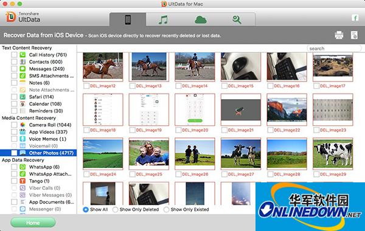The image size is (365, 231).
Task: Click the DEL_Image28 file name
Action: pyautogui.click(x=287, y=174)
